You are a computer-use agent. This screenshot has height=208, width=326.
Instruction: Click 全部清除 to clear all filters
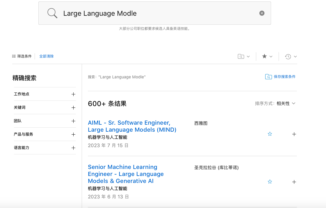pyautogui.click(x=47, y=56)
